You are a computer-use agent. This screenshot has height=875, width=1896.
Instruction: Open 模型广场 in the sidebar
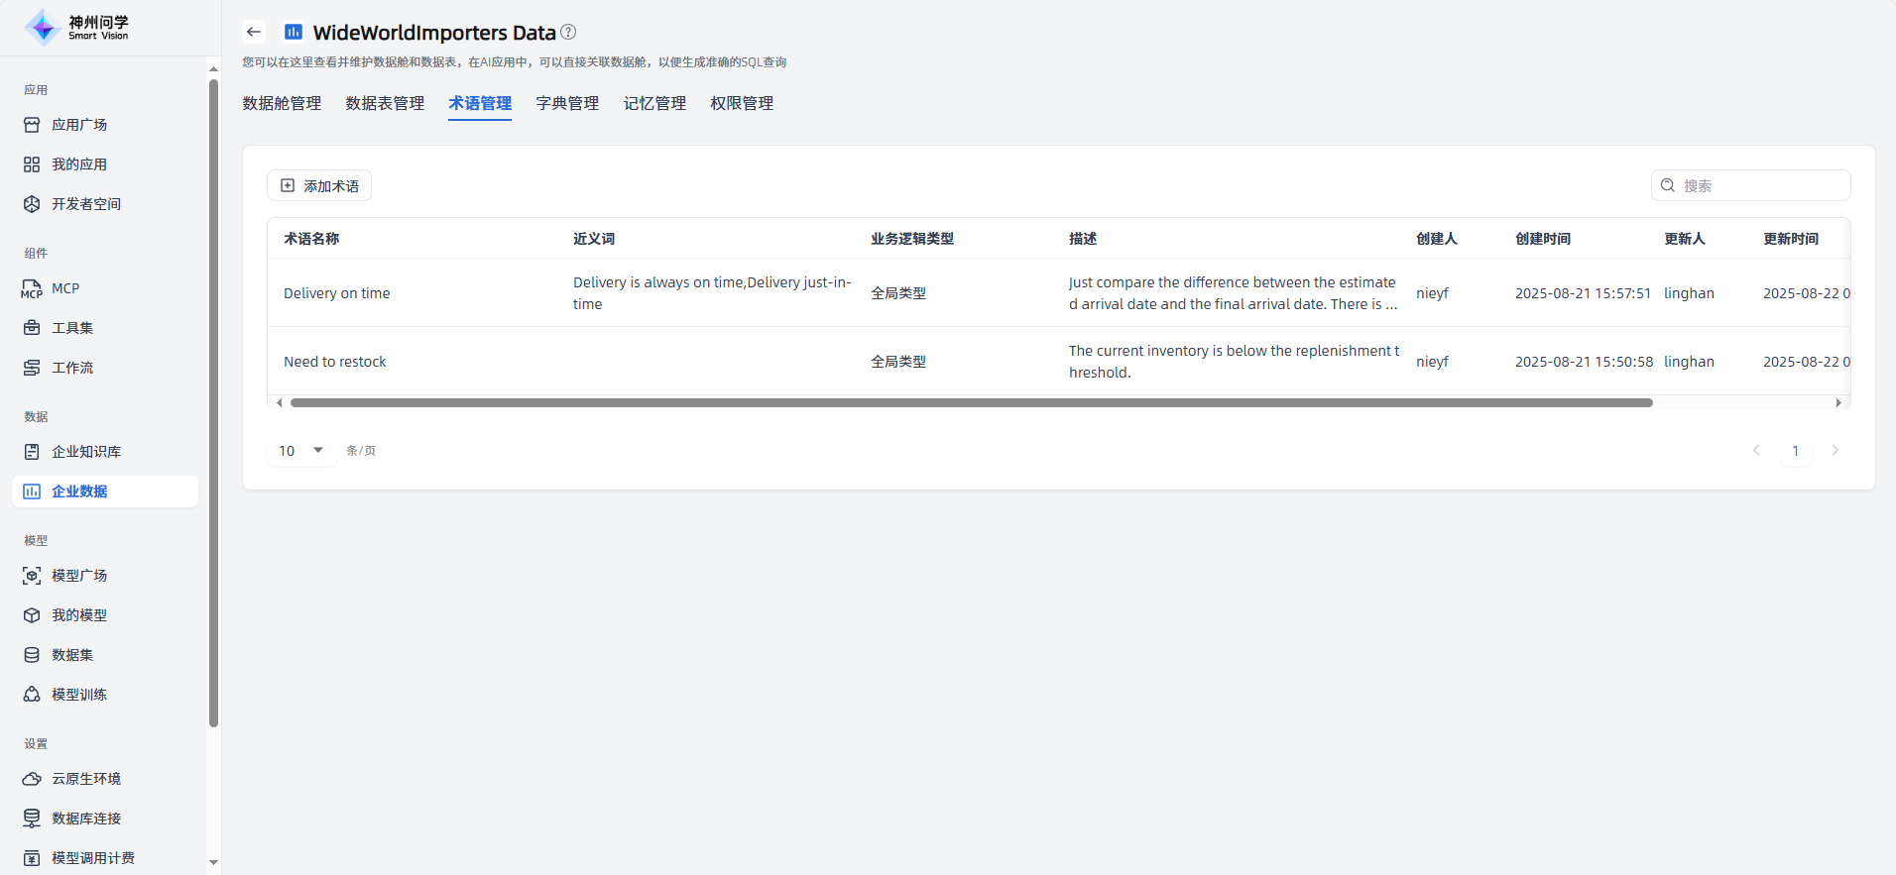pyautogui.click(x=79, y=576)
